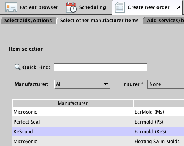Click the Floating Swim Molds item cell

(x=158, y=141)
